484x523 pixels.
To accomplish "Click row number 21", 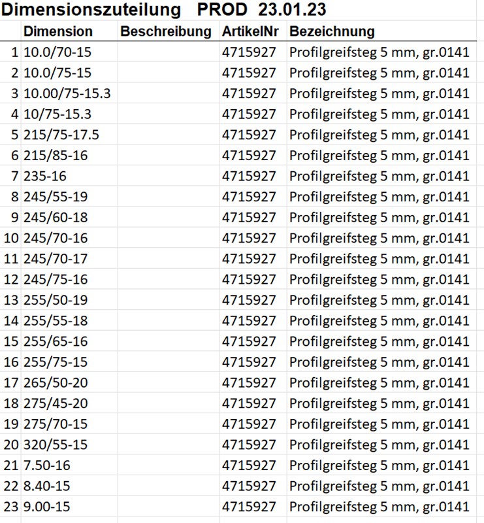I will (x=11, y=465).
